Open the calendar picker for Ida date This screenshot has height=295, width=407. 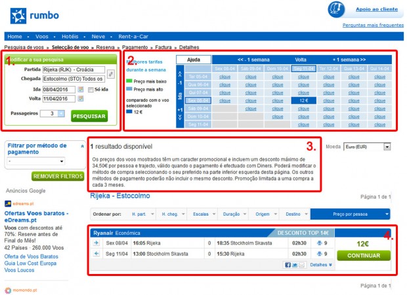(x=80, y=89)
